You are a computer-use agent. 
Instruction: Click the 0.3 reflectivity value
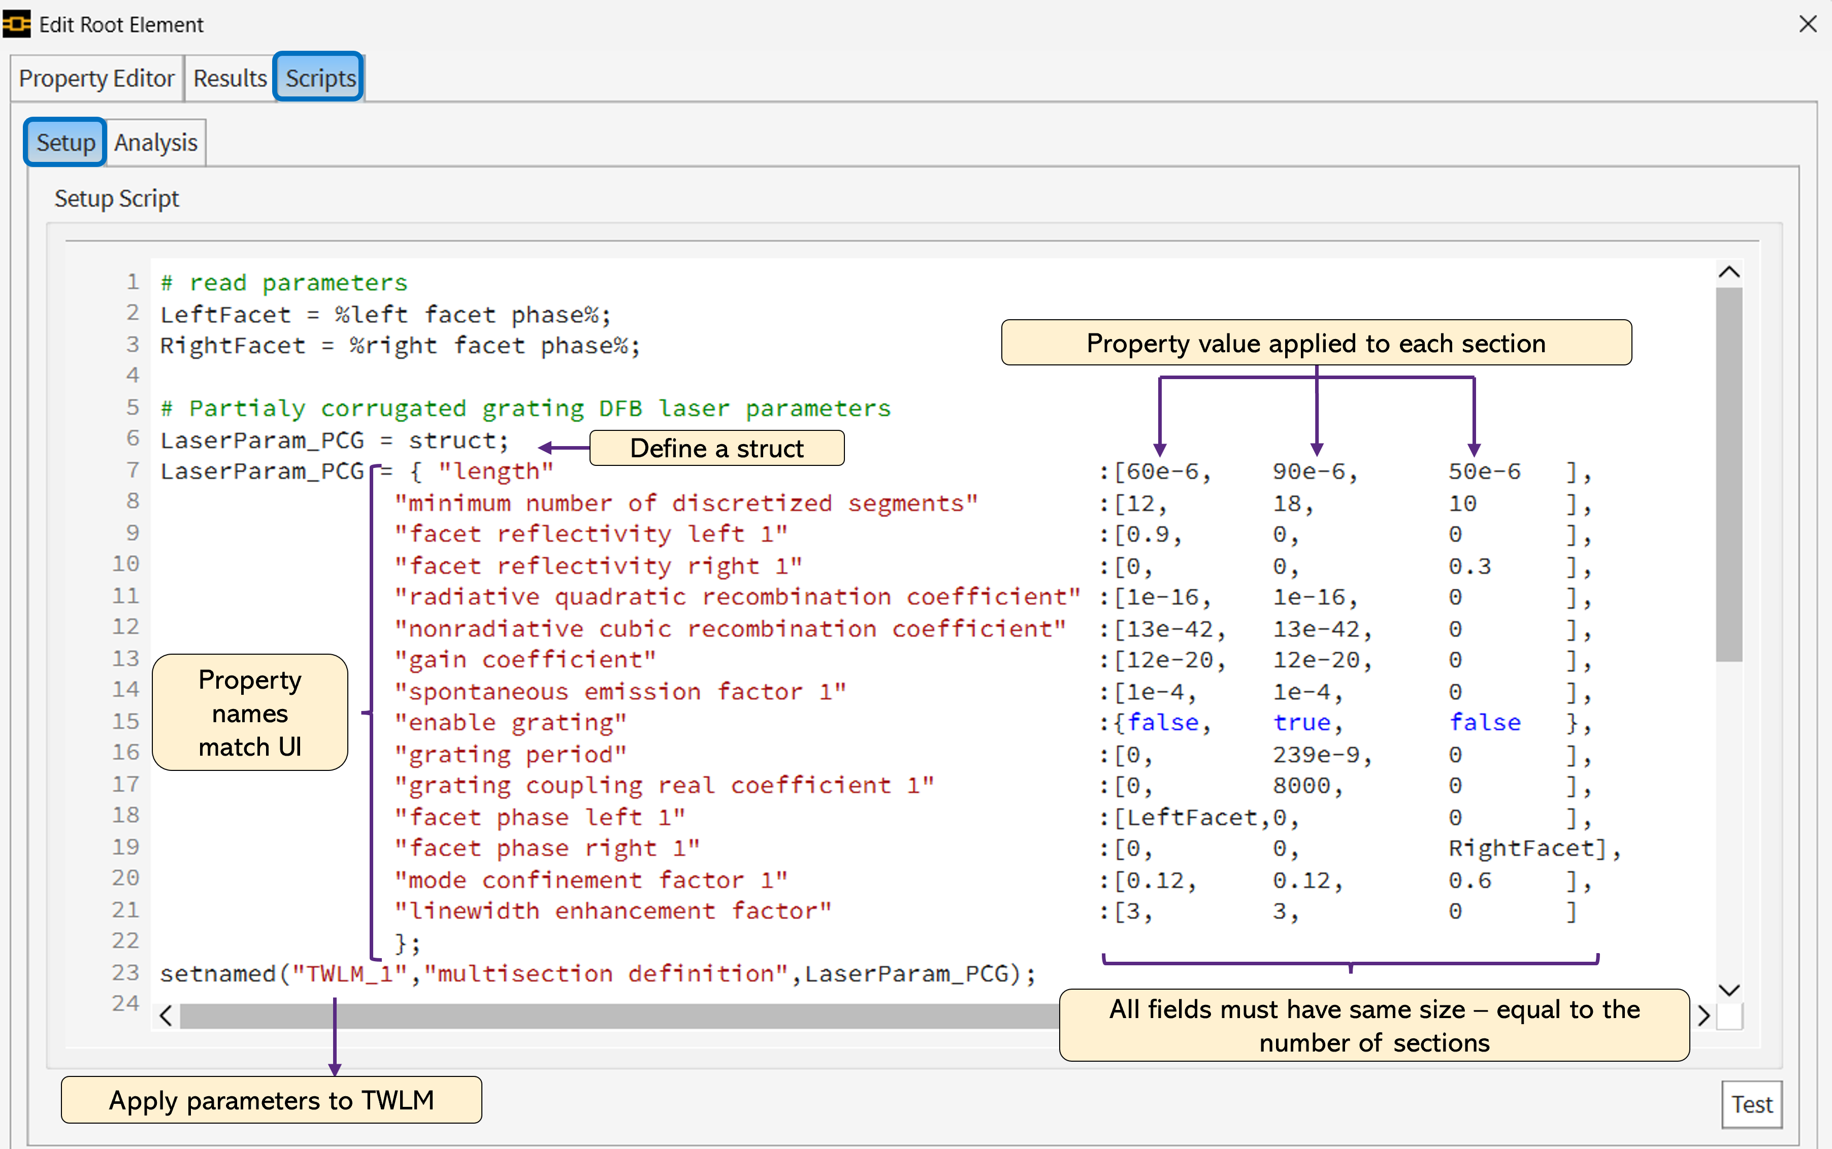[1470, 566]
